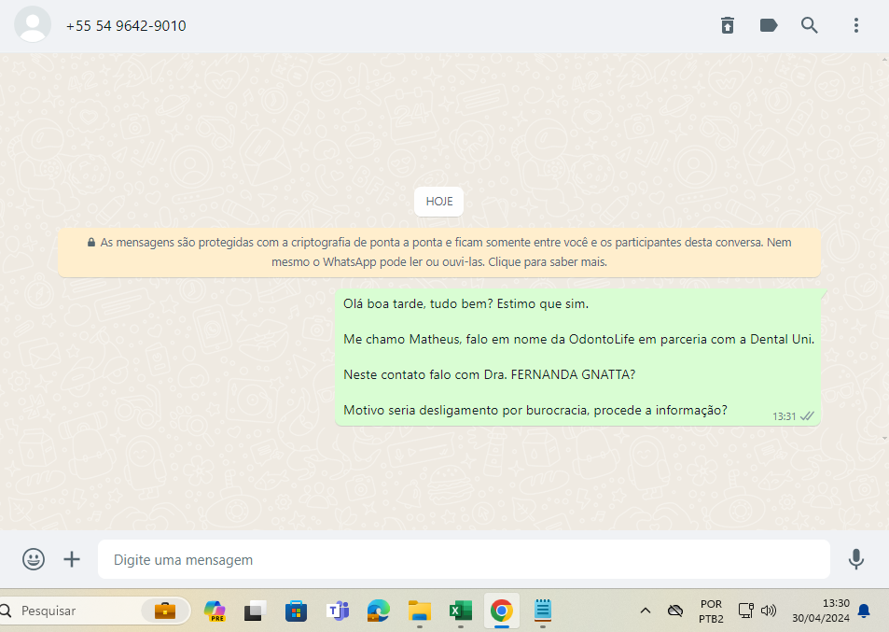Screen dimensions: 889x632
Task: Click the encryption notice to learn more
Action: [438, 252]
